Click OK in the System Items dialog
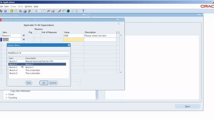This screenshot has width=214, height=120. pos(44,83)
